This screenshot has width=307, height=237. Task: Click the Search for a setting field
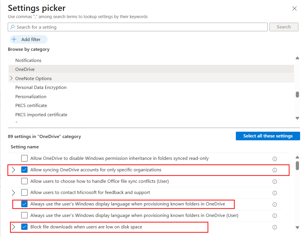tap(138, 27)
